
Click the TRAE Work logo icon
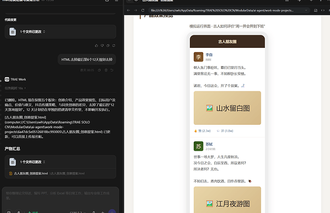click(7, 79)
